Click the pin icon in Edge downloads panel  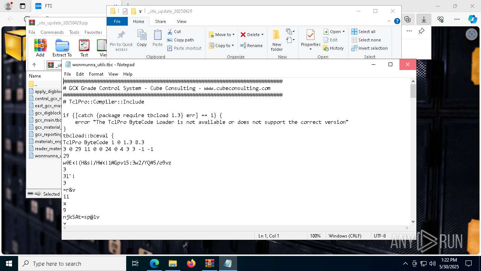click(422, 31)
